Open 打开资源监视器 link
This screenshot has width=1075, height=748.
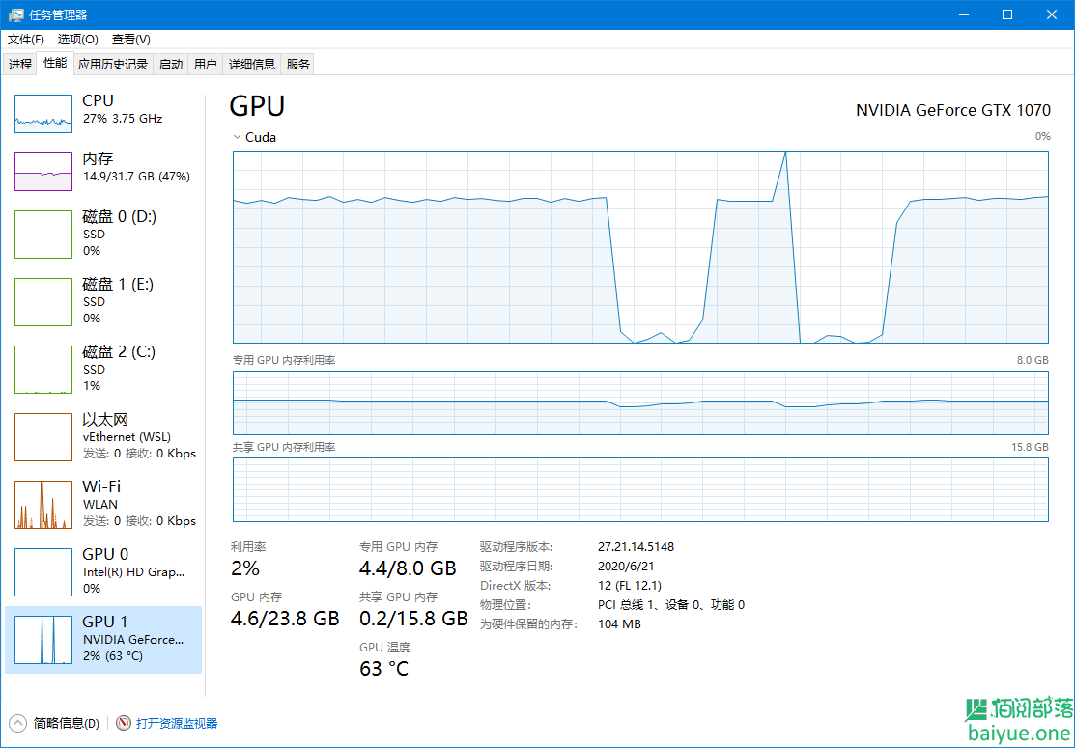coord(177,723)
